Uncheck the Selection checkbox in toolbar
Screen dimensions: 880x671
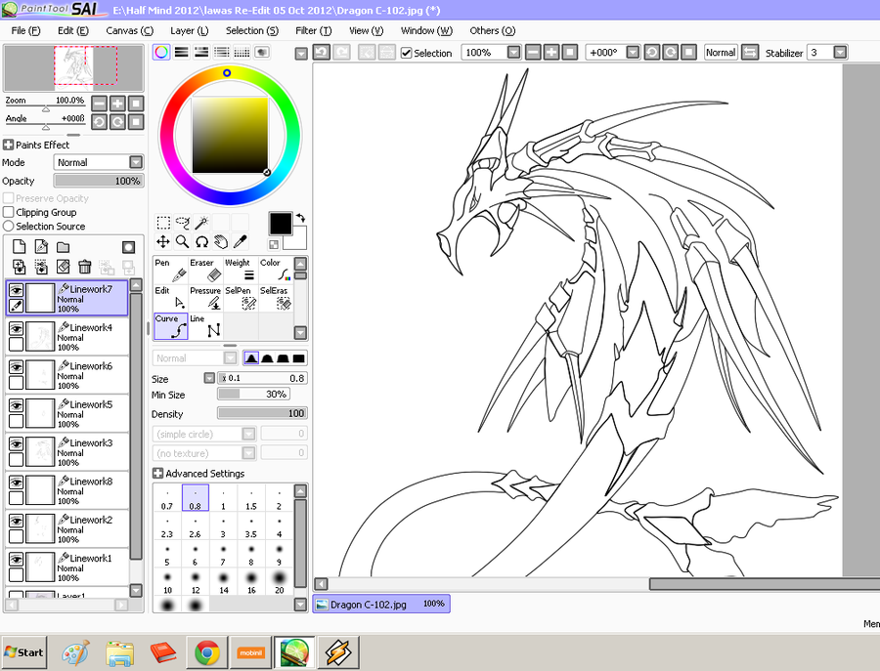tap(407, 53)
